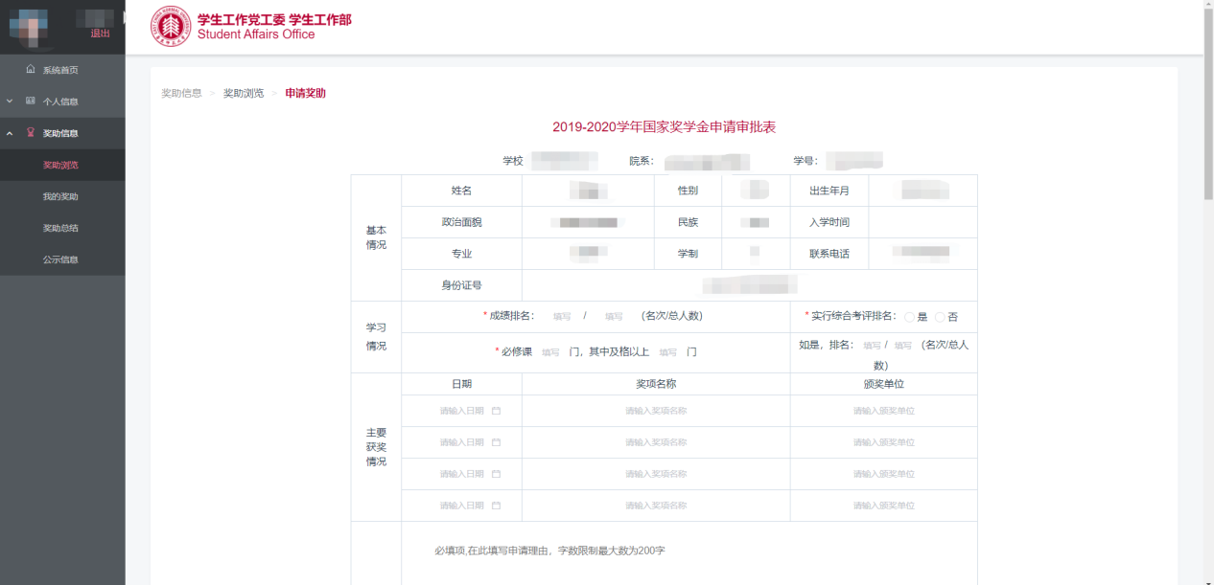1214x585 pixels.
Task: Click the 退出 logout link
Action: pyautogui.click(x=100, y=34)
